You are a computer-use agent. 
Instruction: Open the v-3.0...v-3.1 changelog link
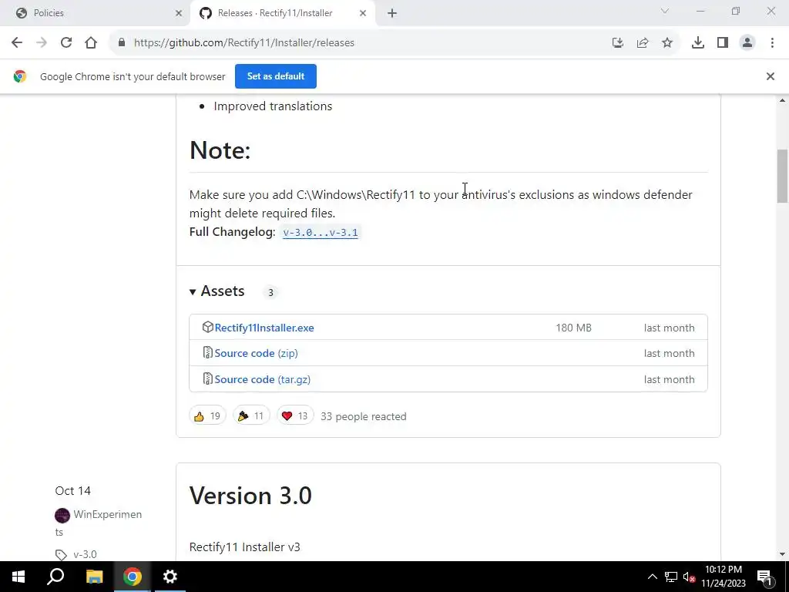tap(321, 233)
